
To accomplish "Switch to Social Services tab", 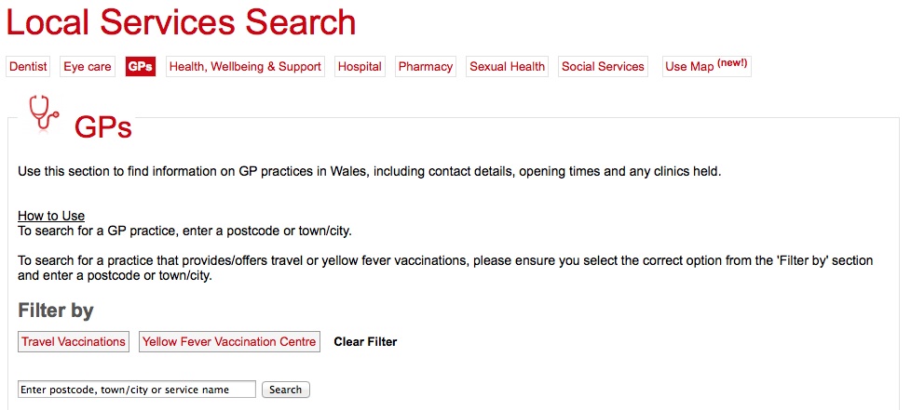I will [x=603, y=67].
